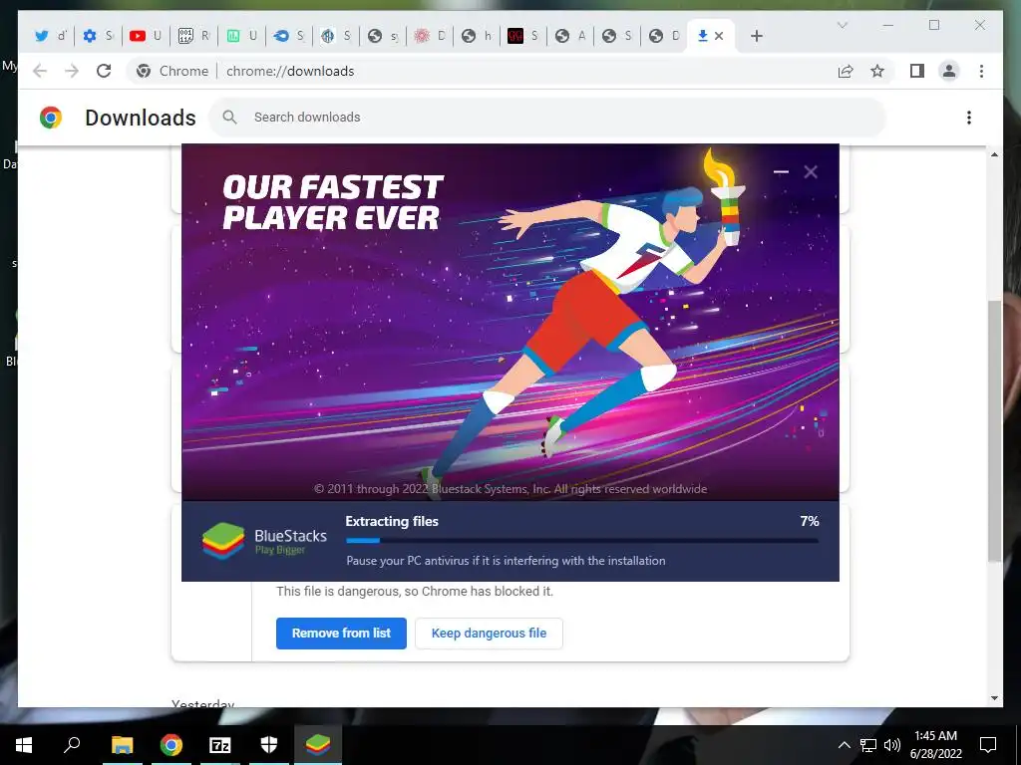Click the downloads page scrollbar thumb
Viewport: 1021px width, 765px height.
click(x=994, y=429)
